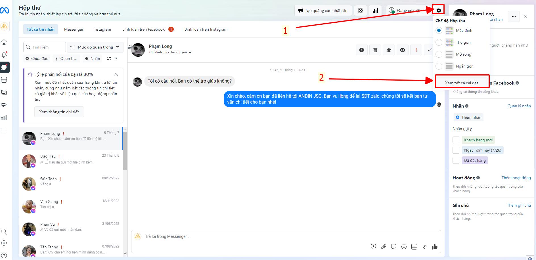Click the trash icon to delete conversation
Screen dimensions: 536x260
click(375, 50)
